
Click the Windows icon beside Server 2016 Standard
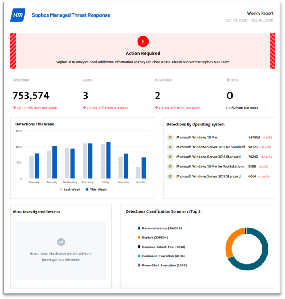click(170, 157)
